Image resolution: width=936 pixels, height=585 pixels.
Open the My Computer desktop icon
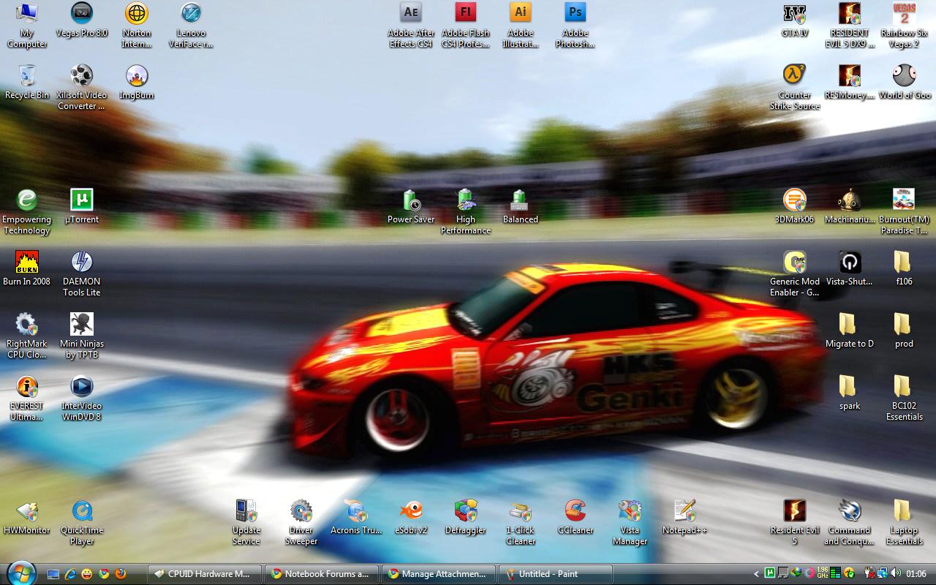click(27, 25)
